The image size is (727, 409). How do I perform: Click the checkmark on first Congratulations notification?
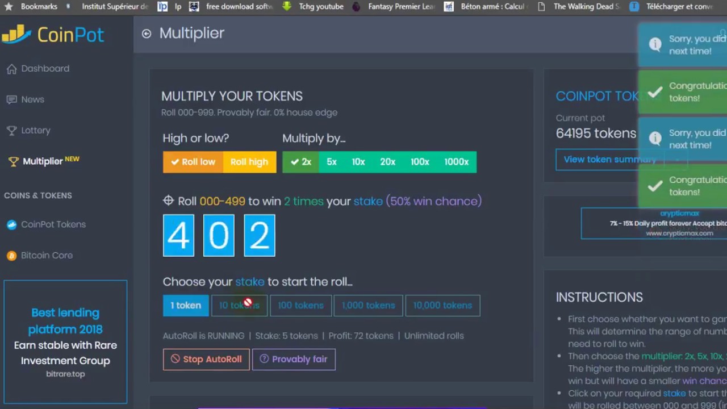tap(655, 92)
